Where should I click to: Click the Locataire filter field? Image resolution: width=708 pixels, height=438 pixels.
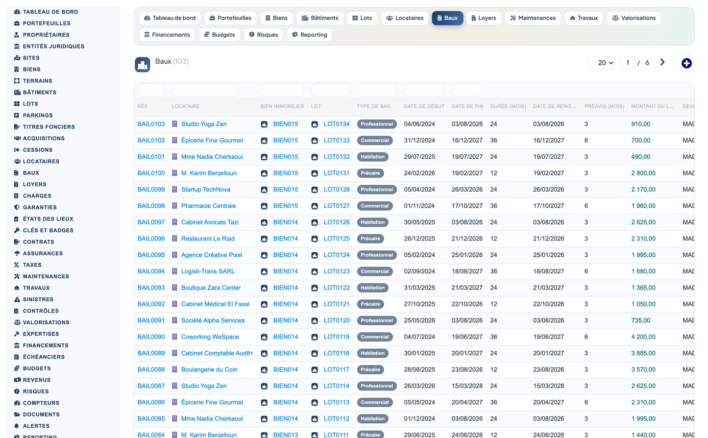[205, 90]
